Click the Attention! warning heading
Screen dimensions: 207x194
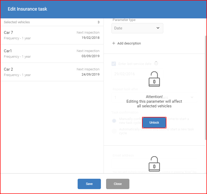coord(154,97)
